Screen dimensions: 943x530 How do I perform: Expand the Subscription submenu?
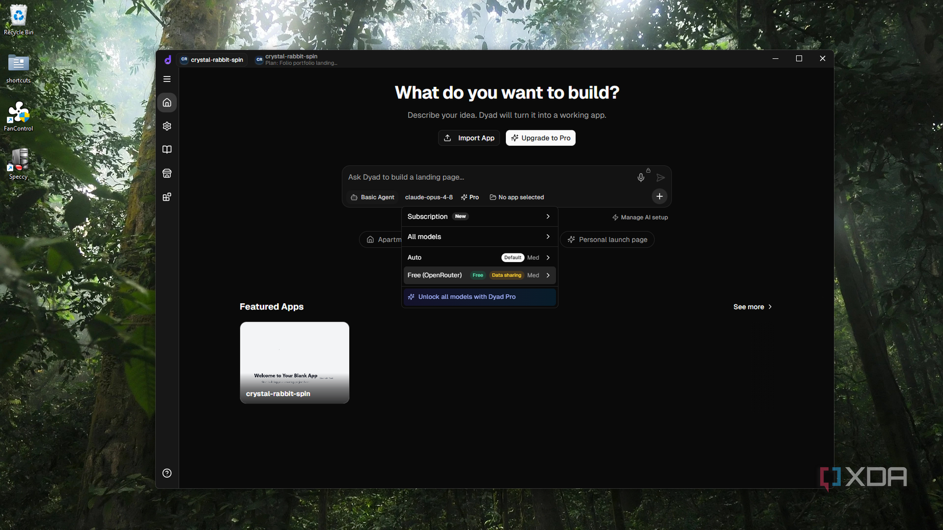[x=479, y=216]
